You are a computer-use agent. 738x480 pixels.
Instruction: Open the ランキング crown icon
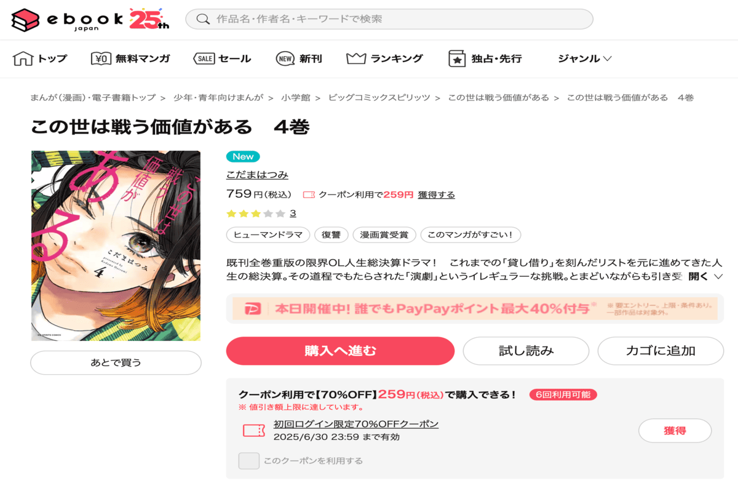tap(356, 58)
